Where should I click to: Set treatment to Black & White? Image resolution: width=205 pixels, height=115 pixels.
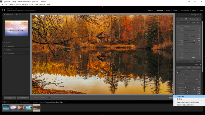click(196, 68)
